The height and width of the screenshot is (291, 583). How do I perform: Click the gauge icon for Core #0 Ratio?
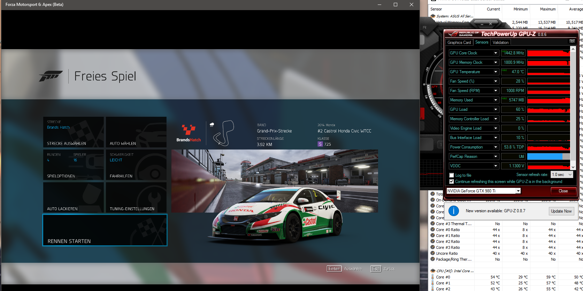(x=432, y=230)
